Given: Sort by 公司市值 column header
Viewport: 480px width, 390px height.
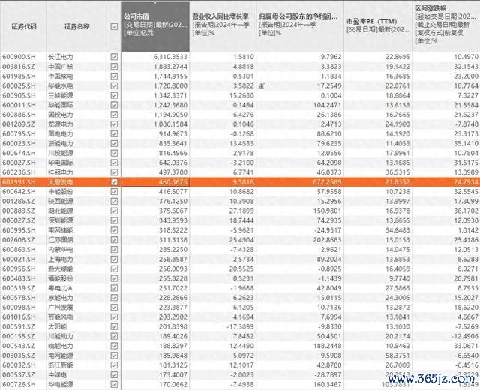Looking at the screenshot, I should click(x=155, y=27).
